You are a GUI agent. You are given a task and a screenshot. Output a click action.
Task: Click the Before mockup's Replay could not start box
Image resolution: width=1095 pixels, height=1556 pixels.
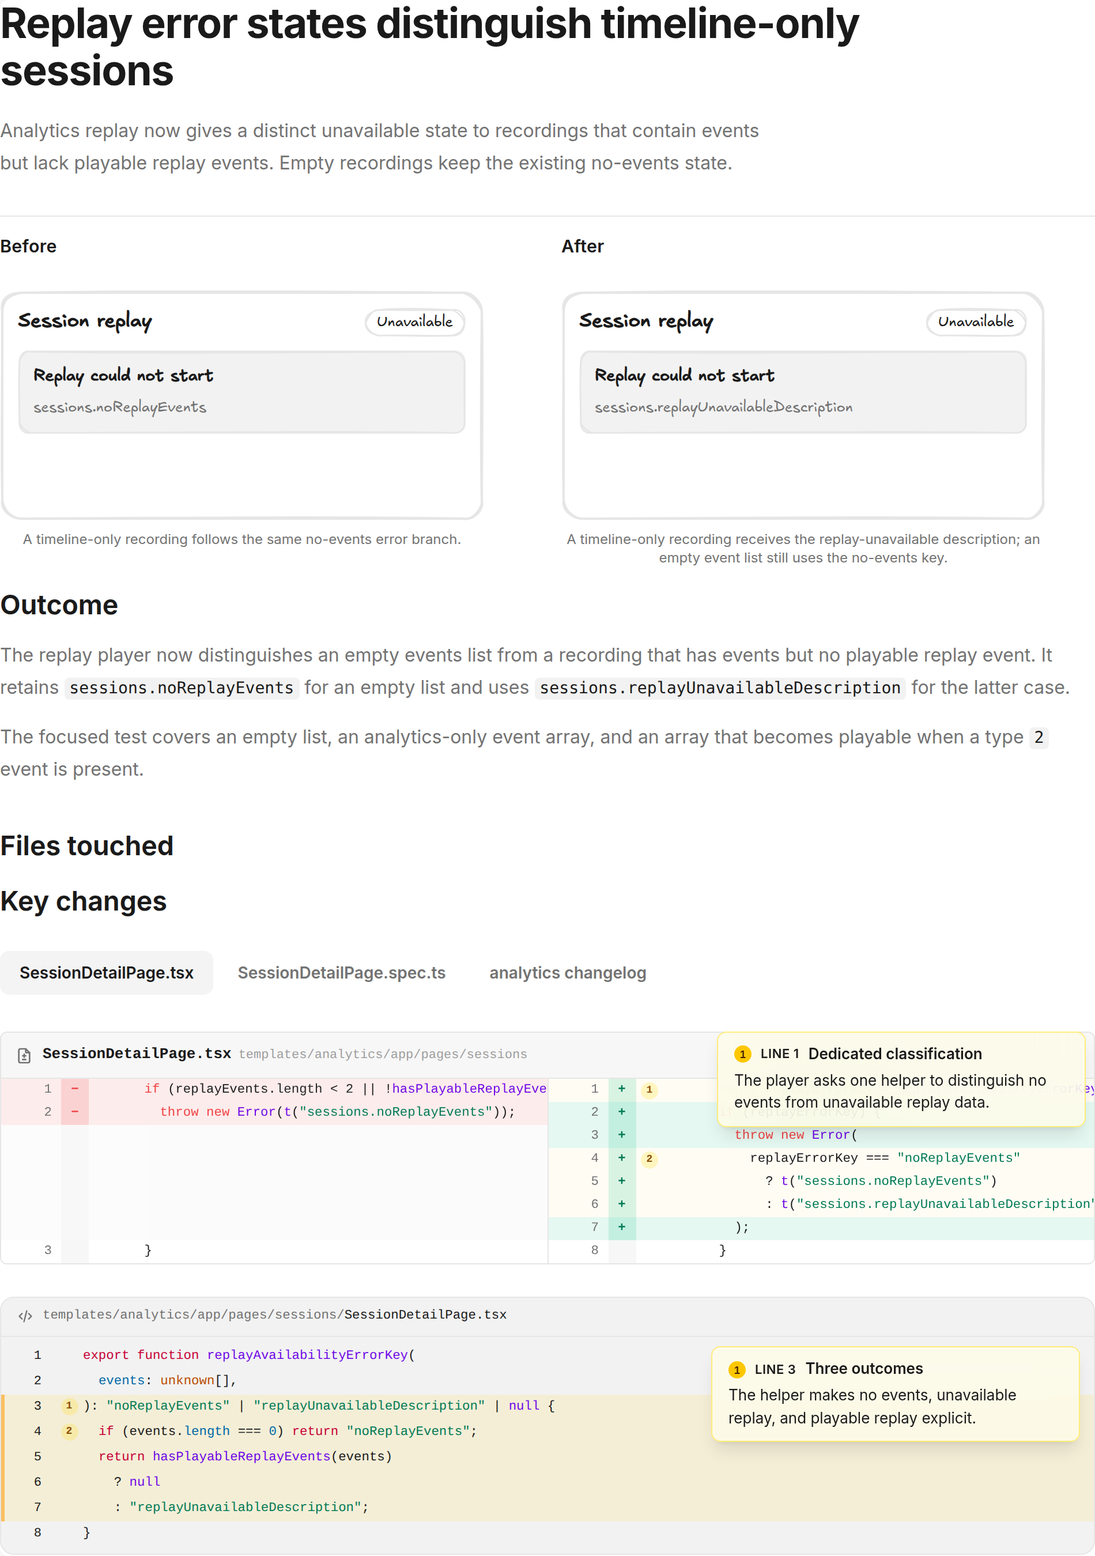242,392
